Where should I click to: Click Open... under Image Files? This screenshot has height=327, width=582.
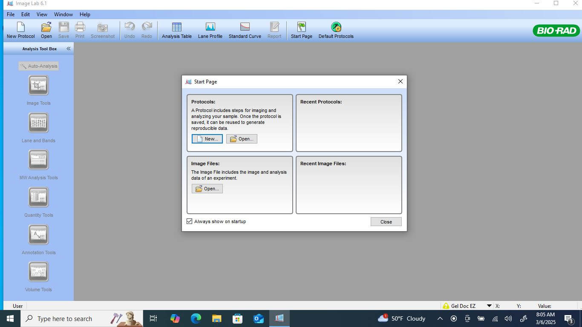207,189
